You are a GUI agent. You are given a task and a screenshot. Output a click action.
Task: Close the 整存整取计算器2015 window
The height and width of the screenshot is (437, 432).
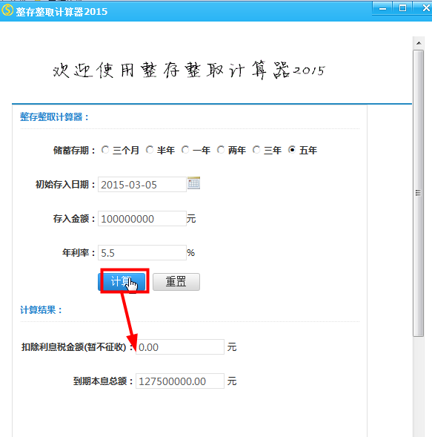[425, 8]
